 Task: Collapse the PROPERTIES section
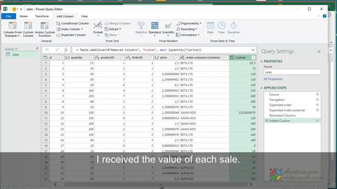262,61
